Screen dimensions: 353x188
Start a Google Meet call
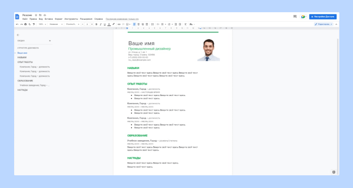click(304, 16)
